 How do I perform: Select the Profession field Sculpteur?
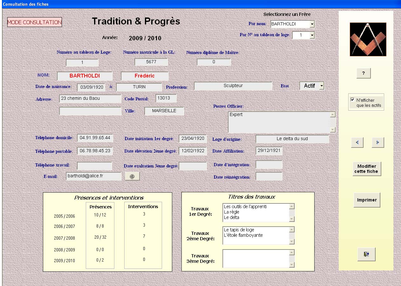[x=233, y=86]
